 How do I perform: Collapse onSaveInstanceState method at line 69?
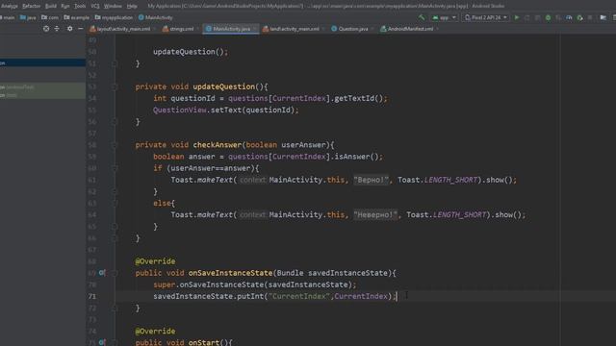click(115, 273)
